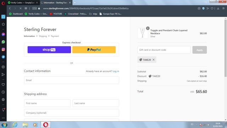
Task: Open the Speed Dial grid icon
Action: [26, 9]
